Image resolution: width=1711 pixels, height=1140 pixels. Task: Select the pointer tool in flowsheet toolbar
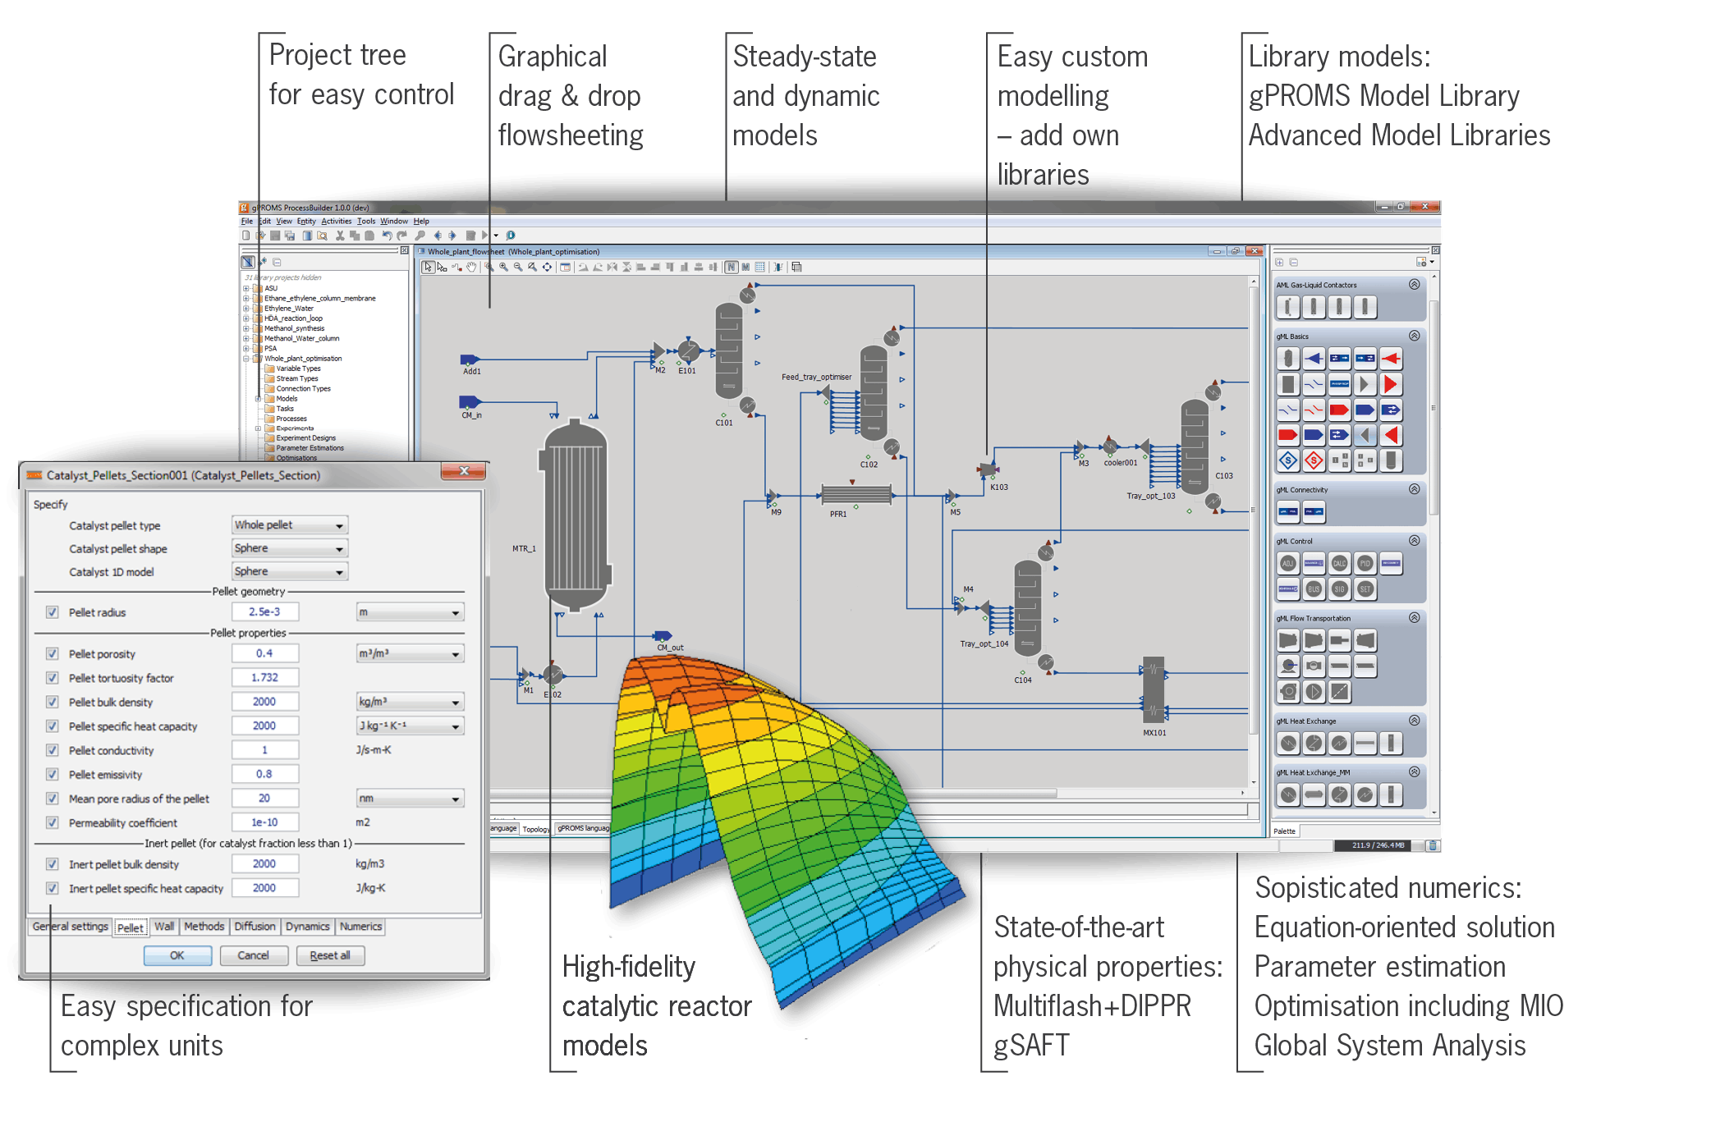point(428,267)
